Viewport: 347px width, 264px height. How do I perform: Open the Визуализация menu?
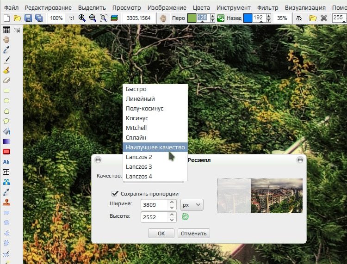click(x=305, y=7)
